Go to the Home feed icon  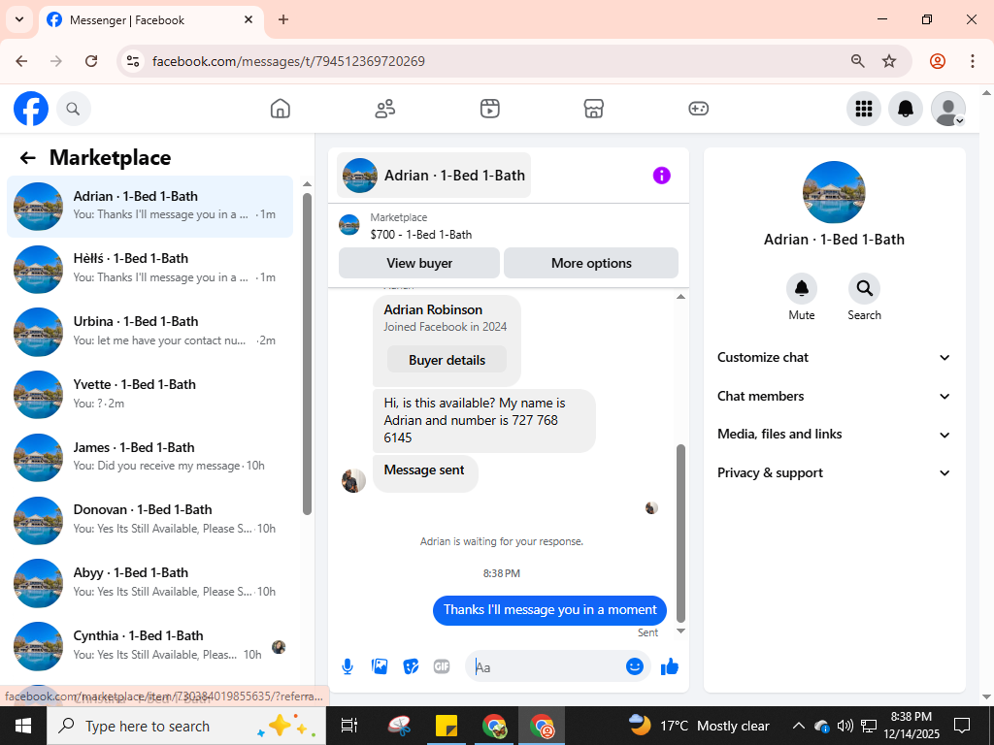[x=281, y=109]
